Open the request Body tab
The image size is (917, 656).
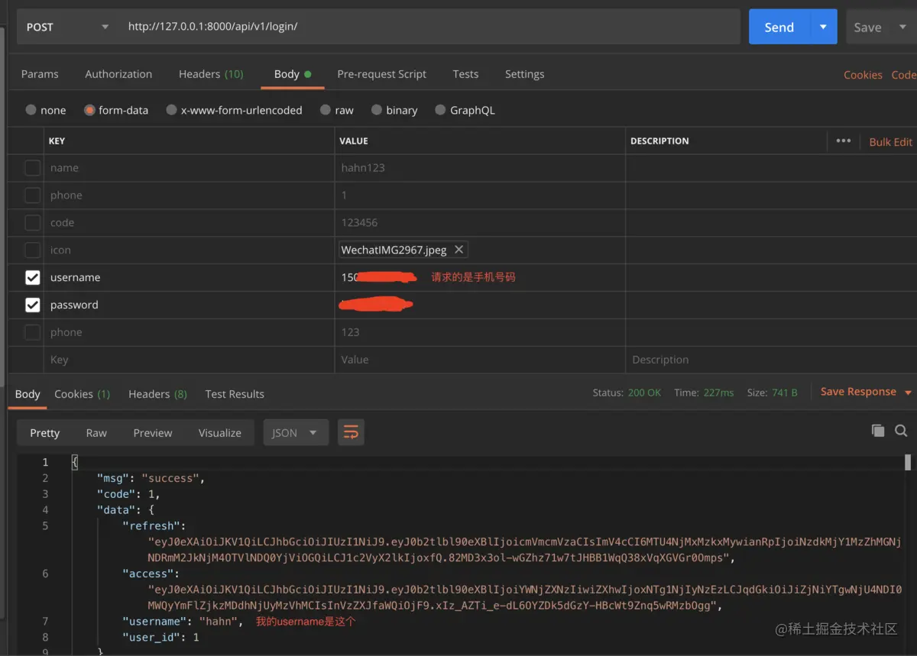click(x=293, y=74)
